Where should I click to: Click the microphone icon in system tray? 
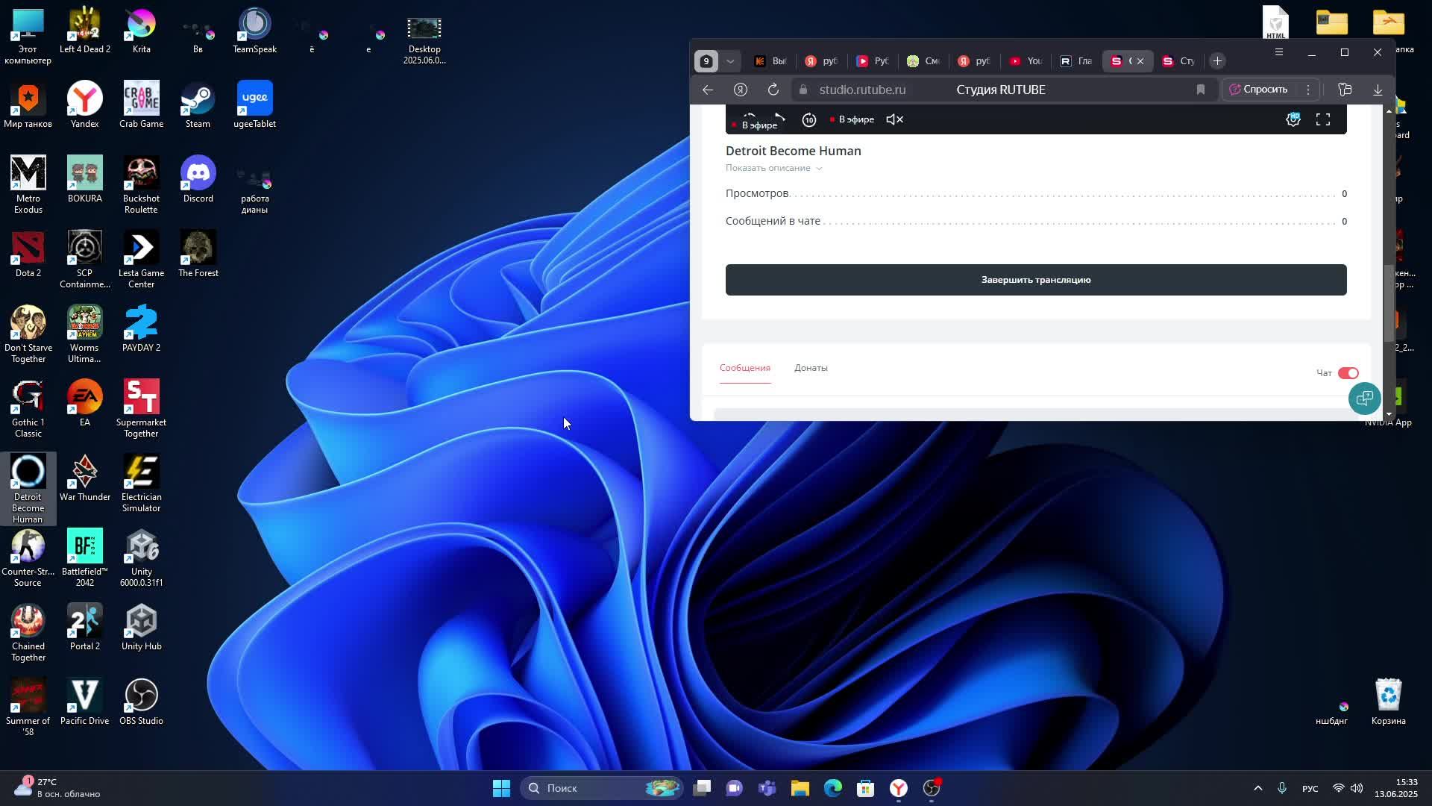(1282, 788)
